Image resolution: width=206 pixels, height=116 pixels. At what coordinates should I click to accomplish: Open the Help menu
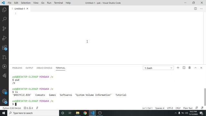[68, 3]
